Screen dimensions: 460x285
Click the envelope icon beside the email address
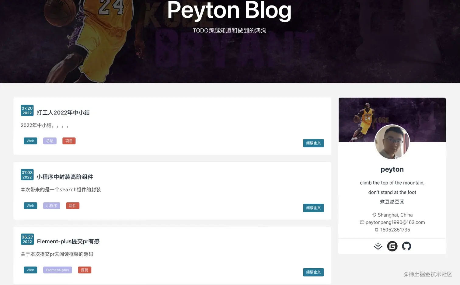362,222
